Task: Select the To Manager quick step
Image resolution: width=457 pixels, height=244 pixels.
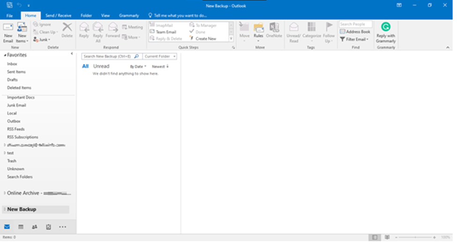Action: pyautogui.click(x=203, y=25)
